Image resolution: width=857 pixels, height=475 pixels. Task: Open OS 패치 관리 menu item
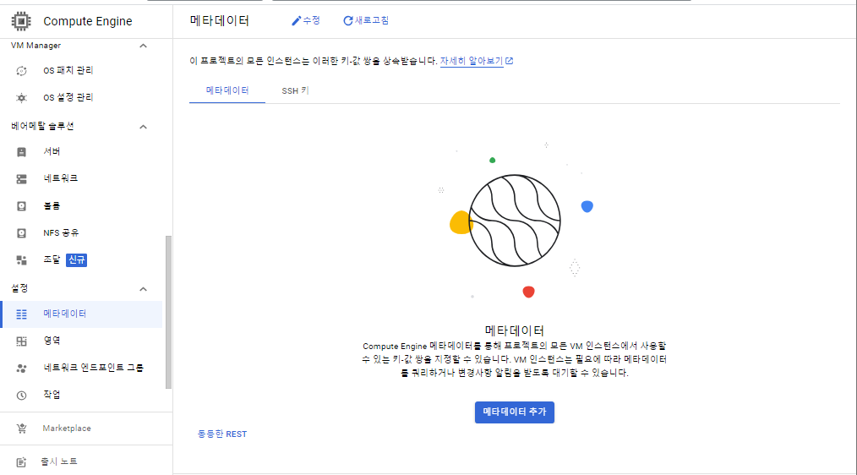(81, 70)
